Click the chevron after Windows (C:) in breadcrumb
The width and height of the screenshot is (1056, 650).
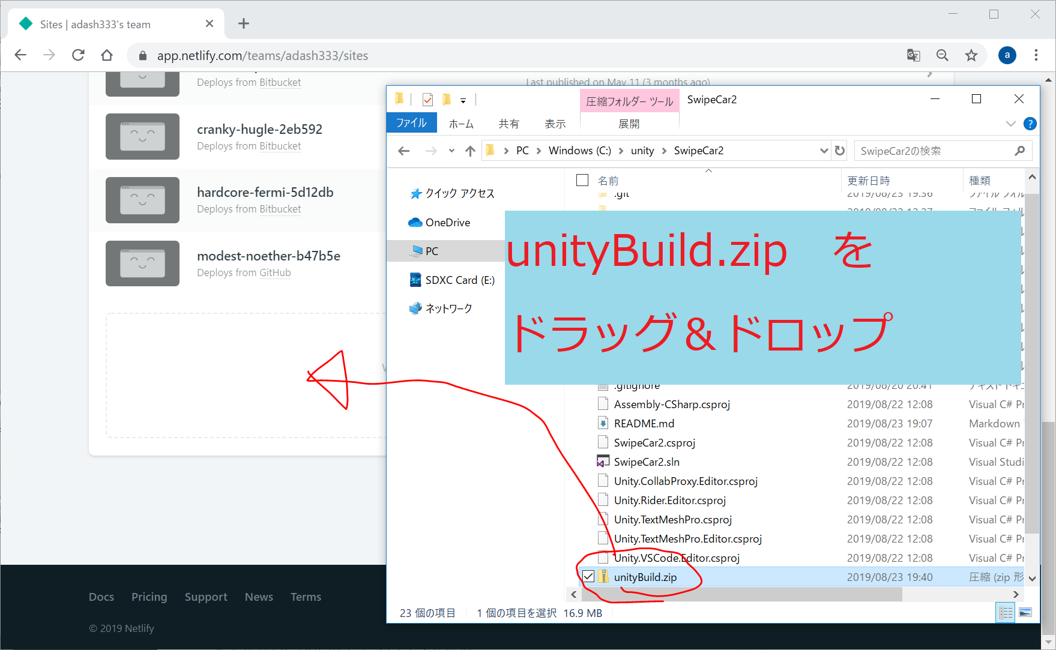coord(621,151)
